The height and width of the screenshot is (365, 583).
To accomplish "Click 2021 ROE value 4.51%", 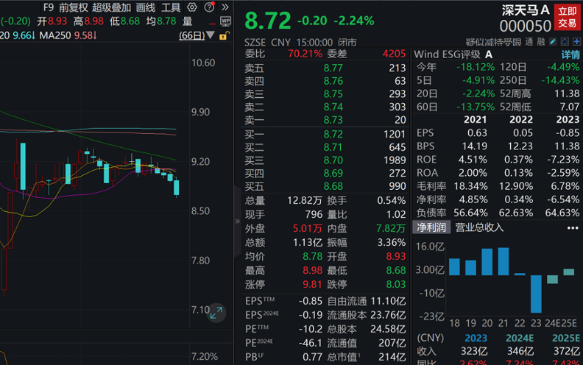I will tap(473, 160).
